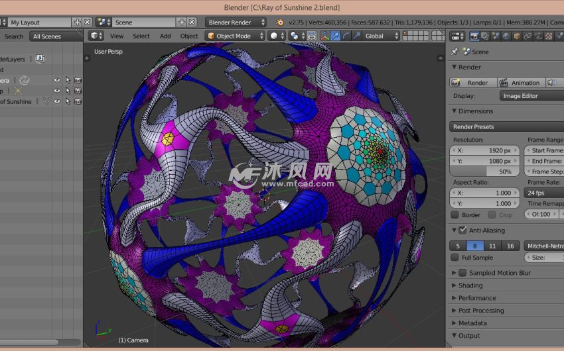Open the Select menu in viewport header

click(x=141, y=36)
